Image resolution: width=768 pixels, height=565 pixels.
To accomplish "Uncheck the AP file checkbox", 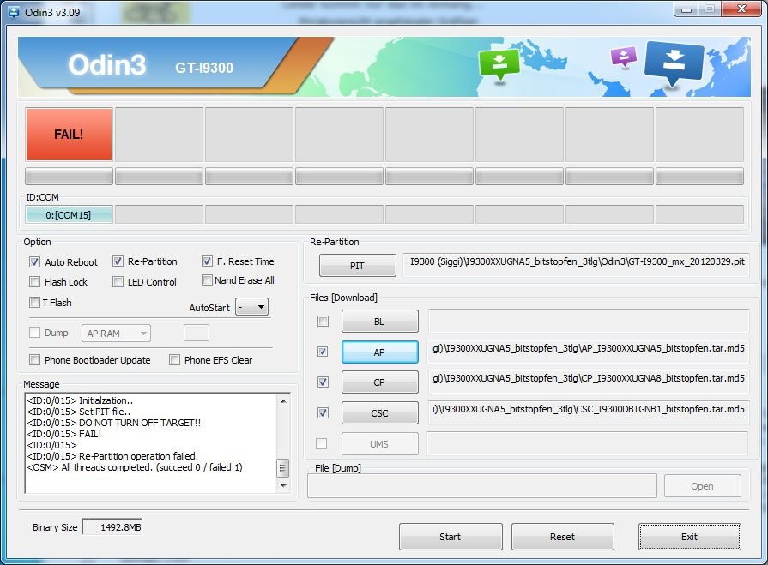I will click(x=323, y=352).
